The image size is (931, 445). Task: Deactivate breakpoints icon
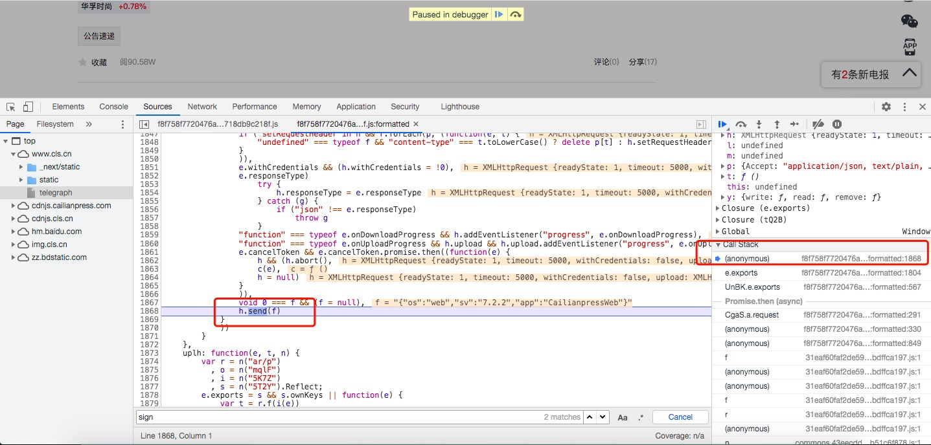click(818, 124)
